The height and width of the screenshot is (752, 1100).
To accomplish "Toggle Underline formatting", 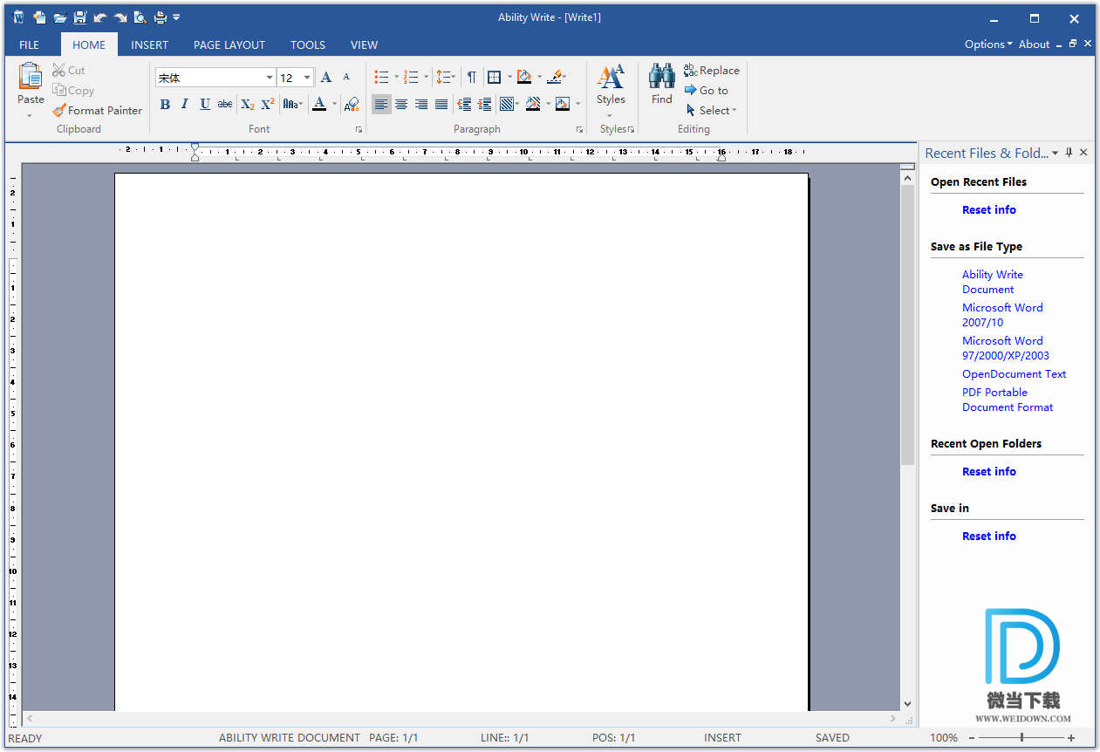I will (205, 105).
